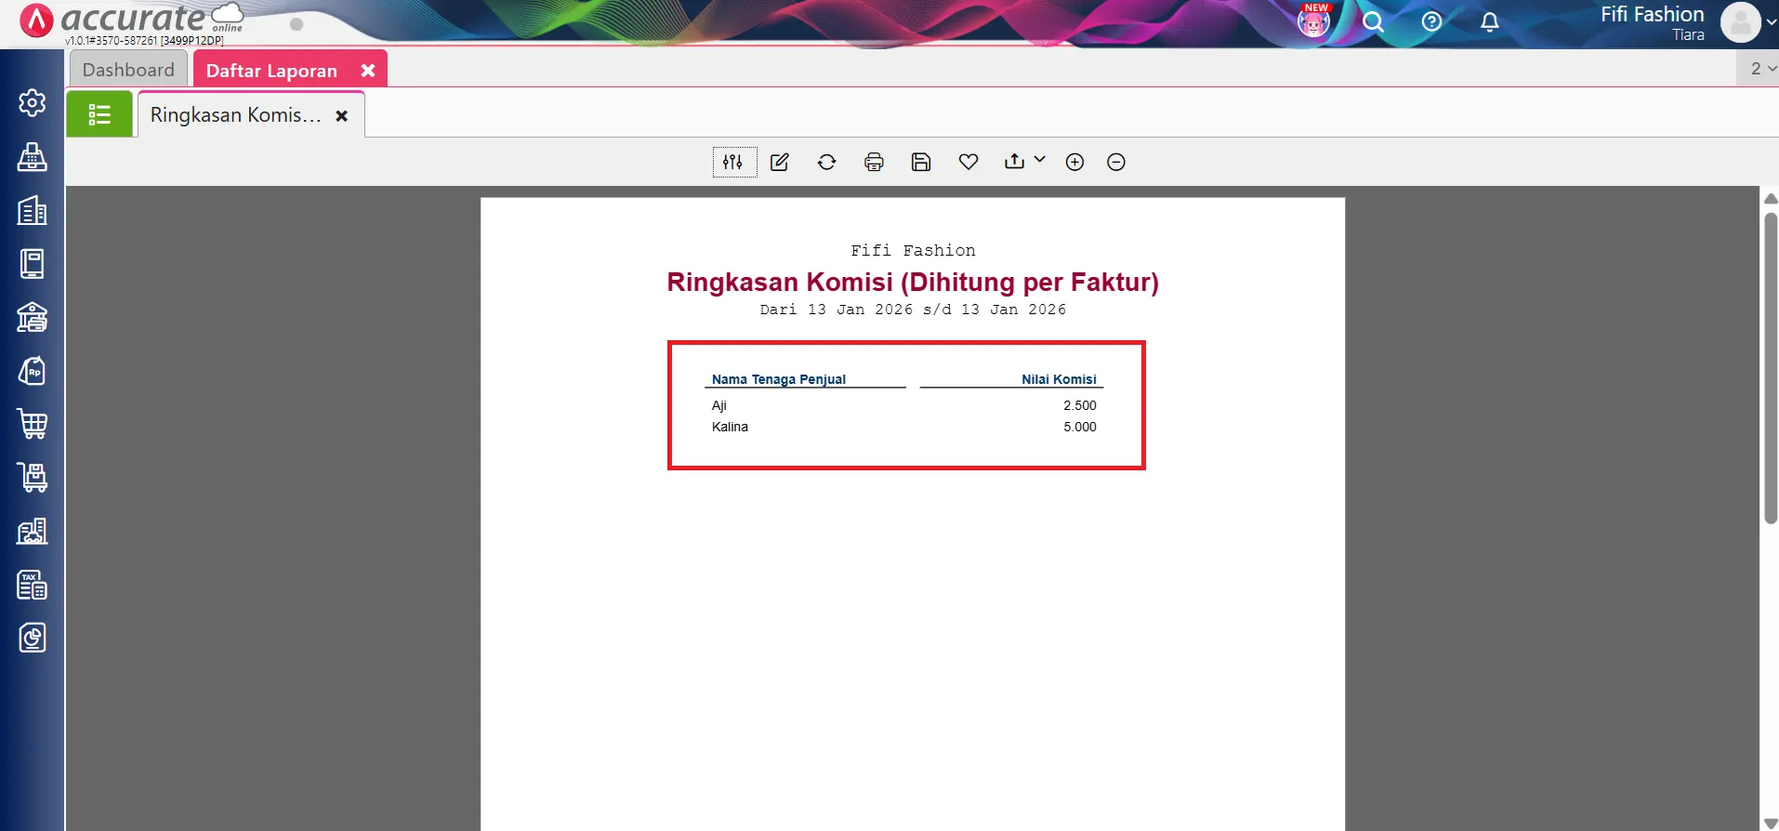Open the report filter settings icon

pos(733,162)
